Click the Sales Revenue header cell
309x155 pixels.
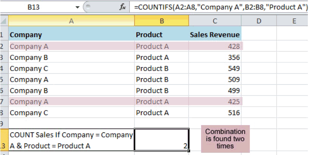[x=215, y=35]
